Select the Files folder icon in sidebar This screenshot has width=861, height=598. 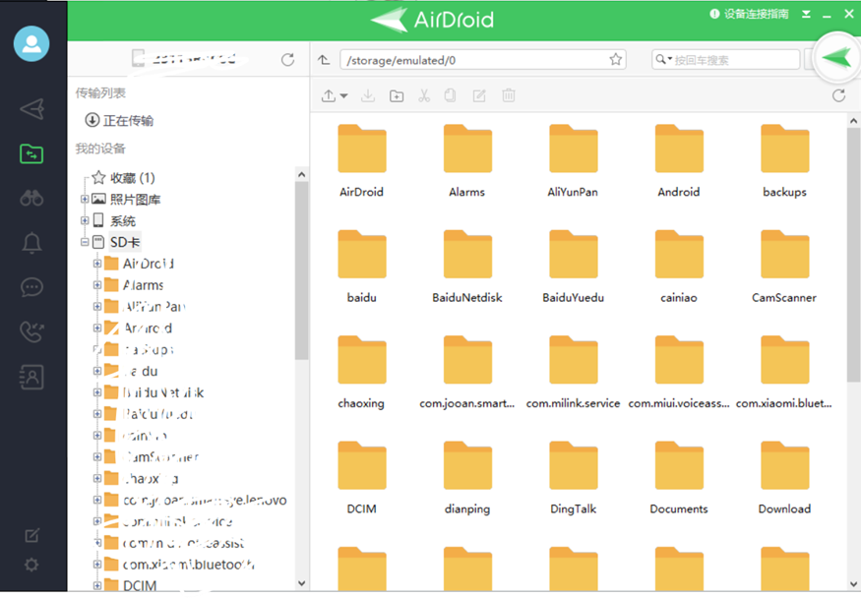click(31, 154)
